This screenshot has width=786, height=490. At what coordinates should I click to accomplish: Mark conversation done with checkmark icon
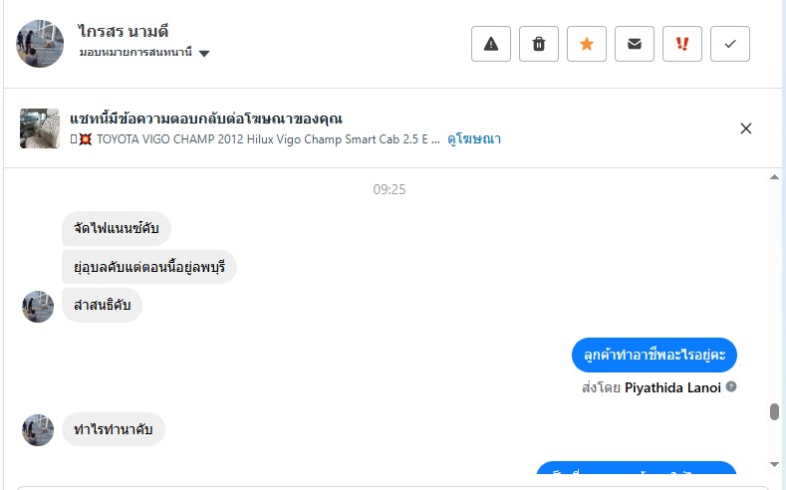[x=730, y=44]
